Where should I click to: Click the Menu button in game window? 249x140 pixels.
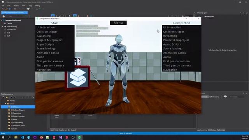[118, 23]
